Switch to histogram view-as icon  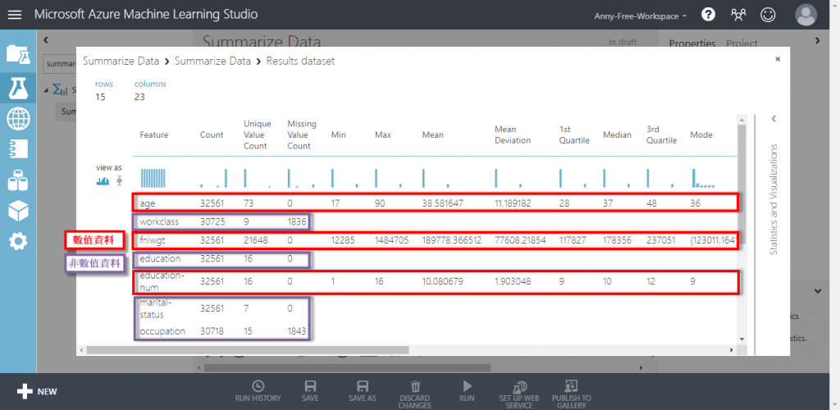click(103, 181)
